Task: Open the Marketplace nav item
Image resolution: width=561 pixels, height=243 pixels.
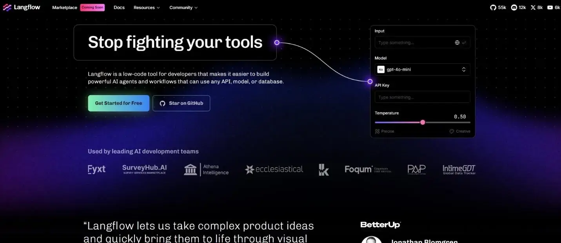Action: pyautogui.click(x=65, y=7)
